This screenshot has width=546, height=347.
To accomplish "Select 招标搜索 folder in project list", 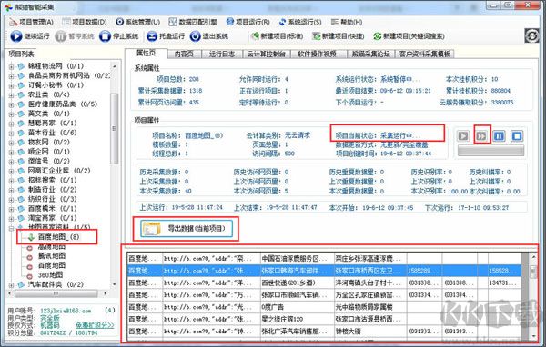I will (x=52, y=180).
